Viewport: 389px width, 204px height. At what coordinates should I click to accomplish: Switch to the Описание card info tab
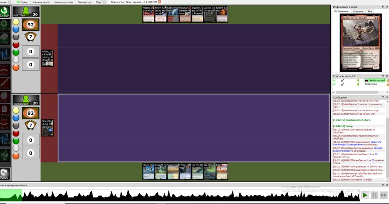pos(358,12)
